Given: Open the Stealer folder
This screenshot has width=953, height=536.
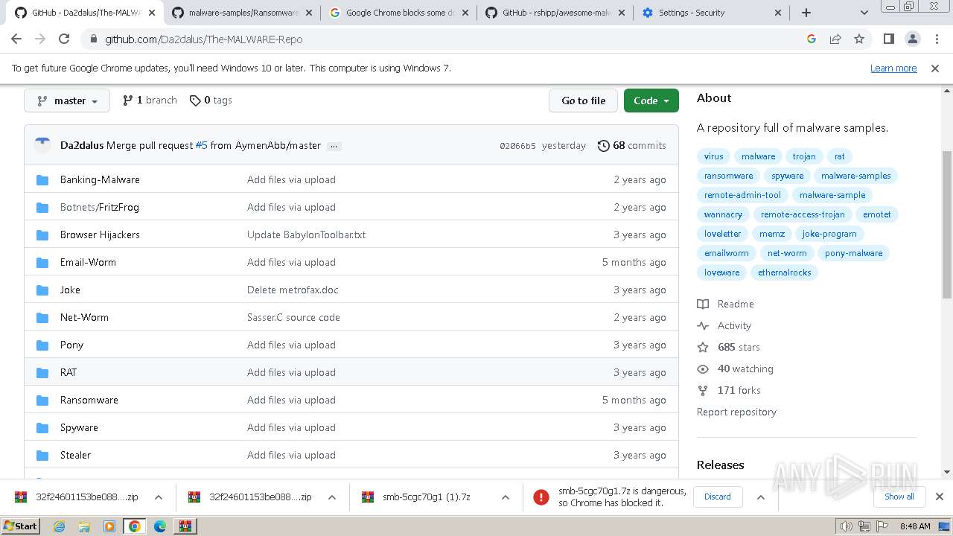Looking at the screenshot, I should [x=75, y=455].
